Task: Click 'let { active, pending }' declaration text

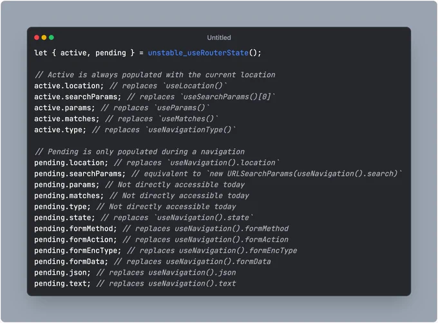Action: (x=84, y=53)
